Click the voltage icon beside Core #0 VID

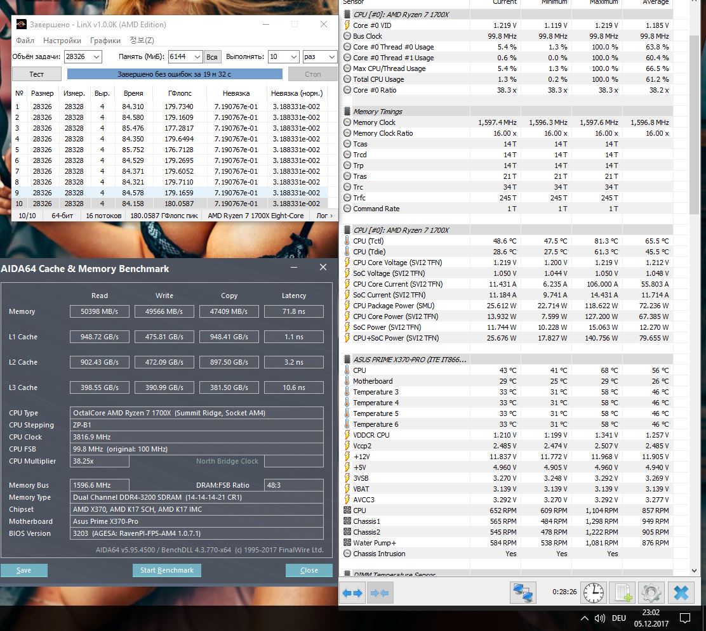click(x=347, y=25)
